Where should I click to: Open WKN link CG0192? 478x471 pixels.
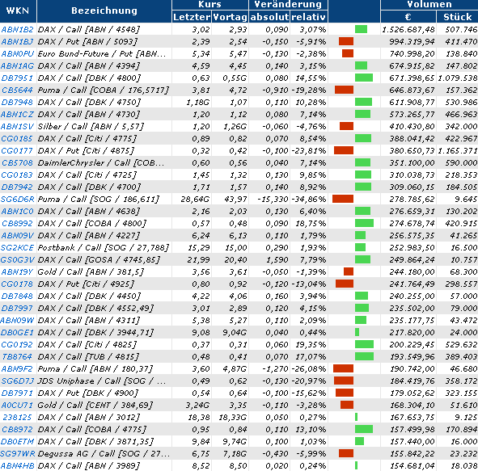coord(17,345)
